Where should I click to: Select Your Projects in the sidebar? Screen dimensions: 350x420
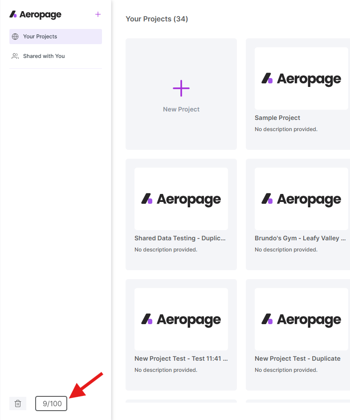(40, 37)
